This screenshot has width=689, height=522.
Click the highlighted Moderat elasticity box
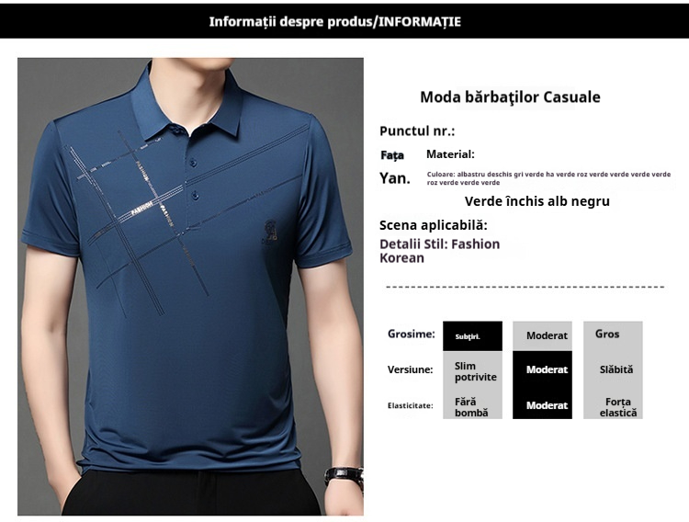pyautogui.click(x=542, y=405)
